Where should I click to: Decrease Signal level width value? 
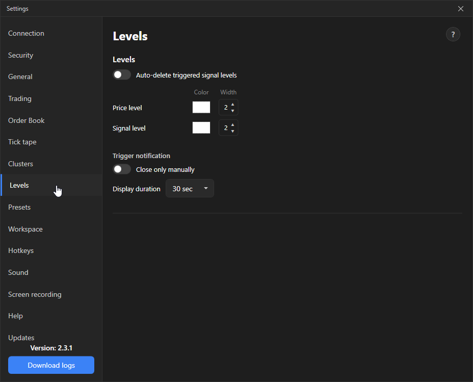tap(232, 131)
